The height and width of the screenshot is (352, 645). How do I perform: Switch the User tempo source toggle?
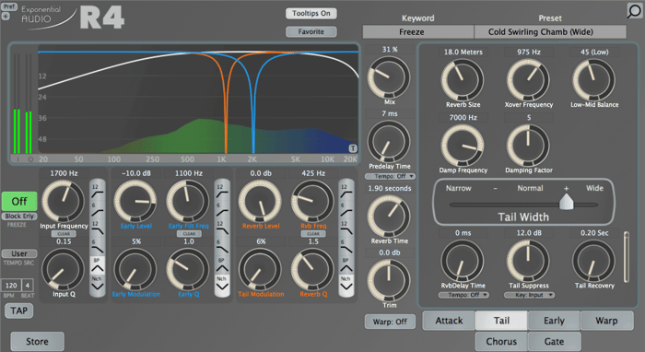19,253
